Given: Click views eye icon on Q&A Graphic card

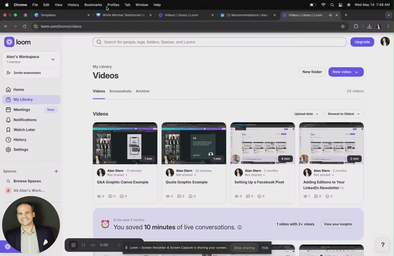Looking at the screenshot, I should click(99, 196).
